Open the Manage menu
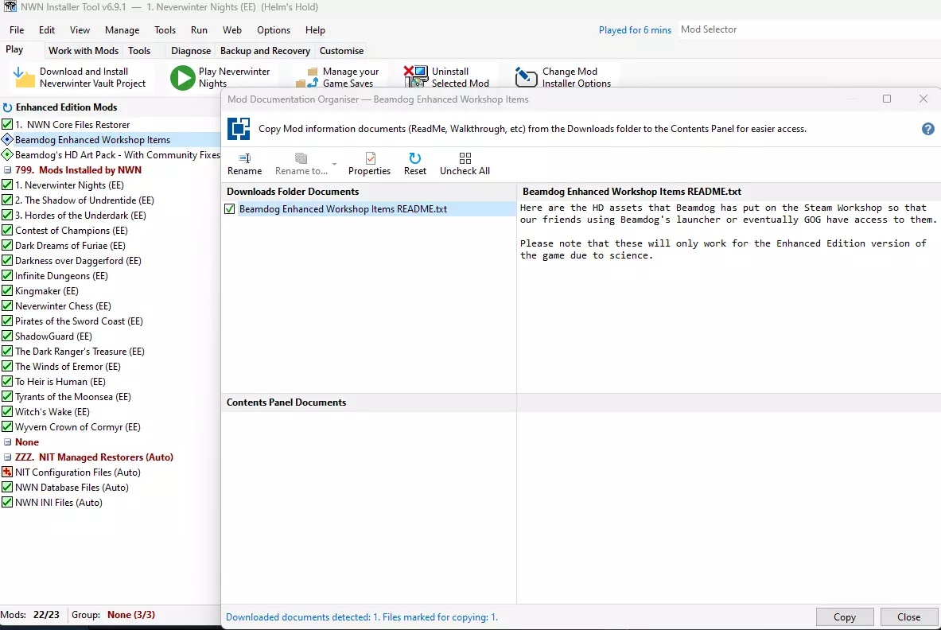The width and height of the screenshot is (941, 630). [122, 30]
